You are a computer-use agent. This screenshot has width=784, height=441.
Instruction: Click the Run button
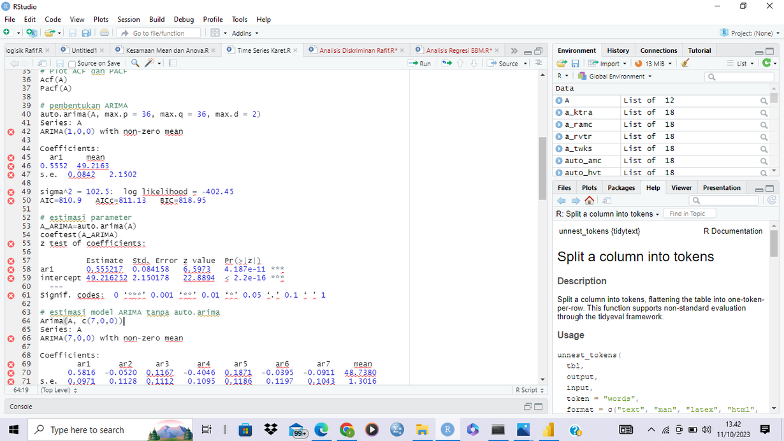point(421,63)
